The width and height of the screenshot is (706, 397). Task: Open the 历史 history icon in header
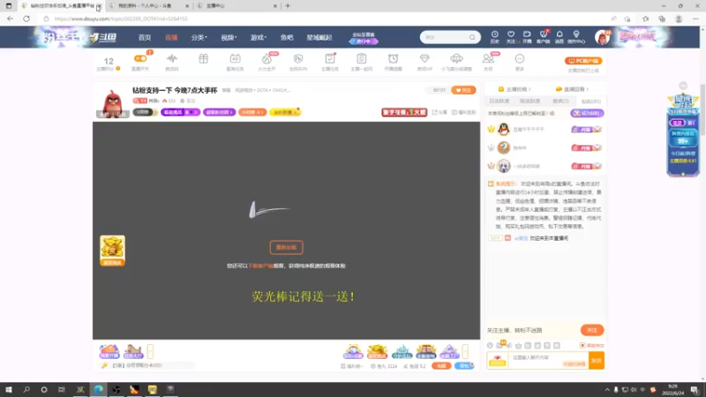click(494, 37)
